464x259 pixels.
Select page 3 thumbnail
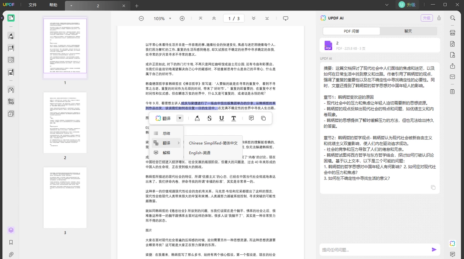click(65, 198)
